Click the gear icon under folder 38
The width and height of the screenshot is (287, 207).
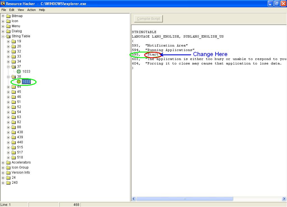19,82
